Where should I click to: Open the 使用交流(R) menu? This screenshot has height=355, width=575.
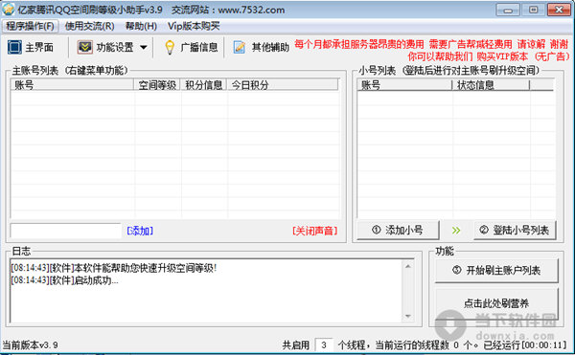(x=90, y=26)
